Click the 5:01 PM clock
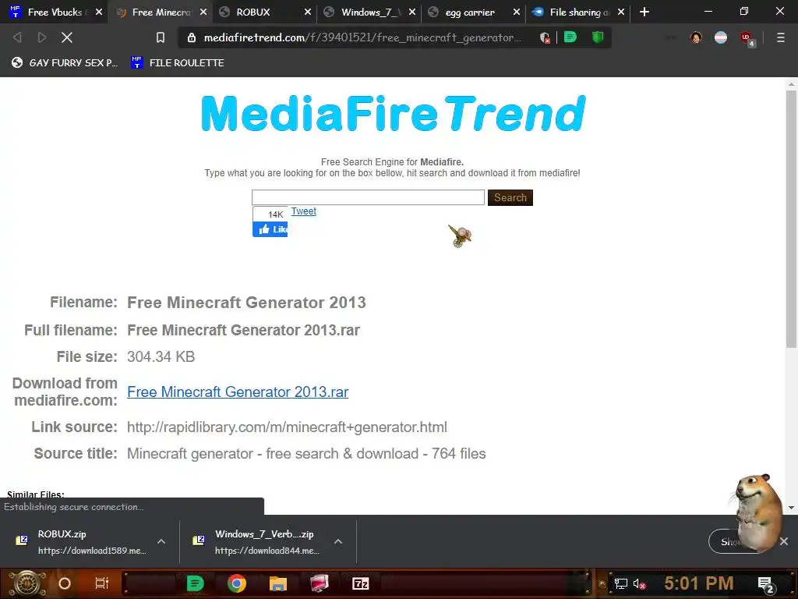This screenshot has width=798, height=599. tap(699, 583)
